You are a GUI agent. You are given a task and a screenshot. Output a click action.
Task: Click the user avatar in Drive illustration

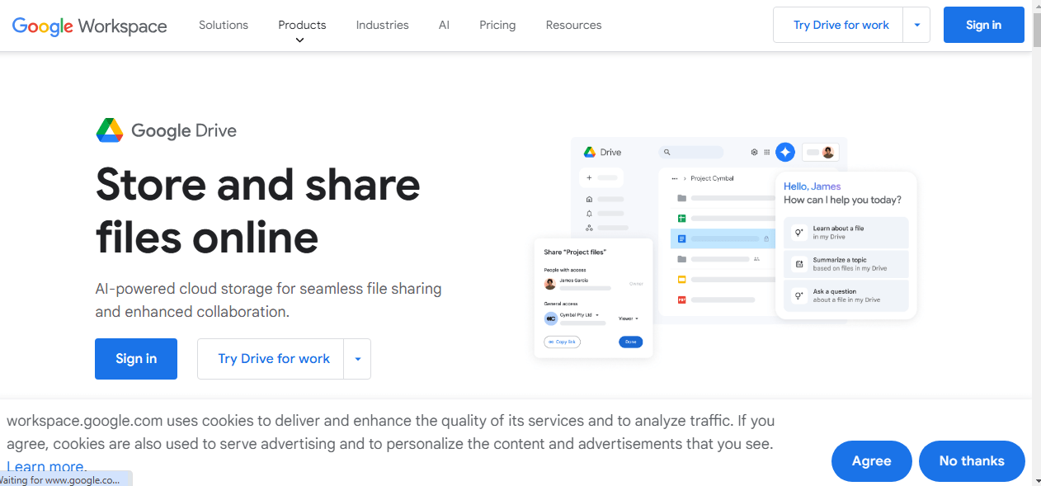827,153
